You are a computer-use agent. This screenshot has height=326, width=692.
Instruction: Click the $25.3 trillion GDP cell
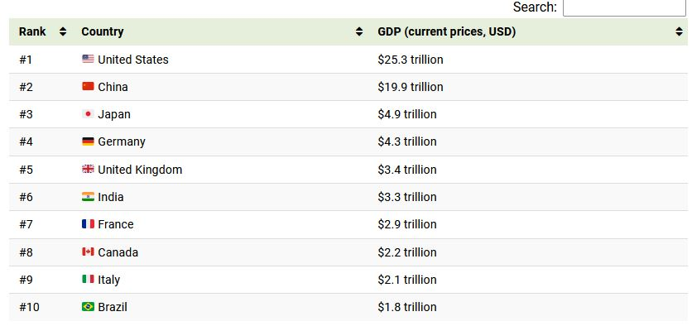[411, 60]
